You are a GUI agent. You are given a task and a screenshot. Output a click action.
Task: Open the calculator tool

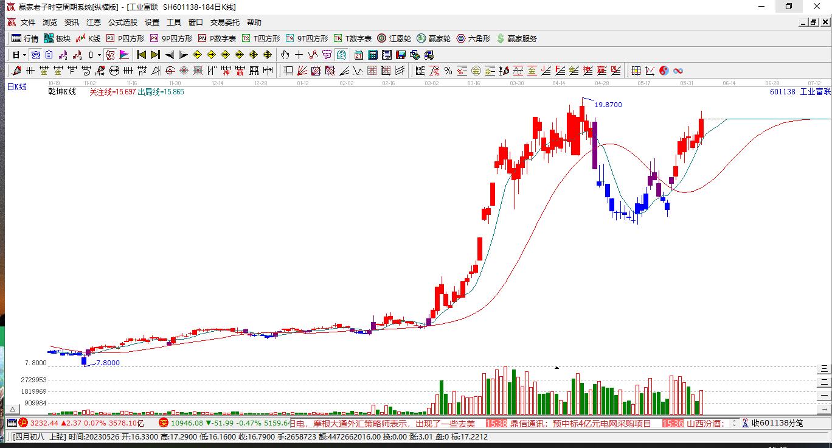pos(373,55)
